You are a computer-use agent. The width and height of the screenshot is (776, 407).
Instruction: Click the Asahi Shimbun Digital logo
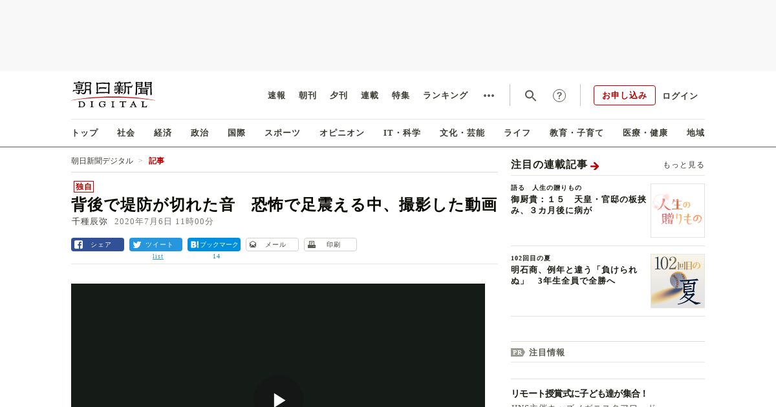click(x=113, y=94)
